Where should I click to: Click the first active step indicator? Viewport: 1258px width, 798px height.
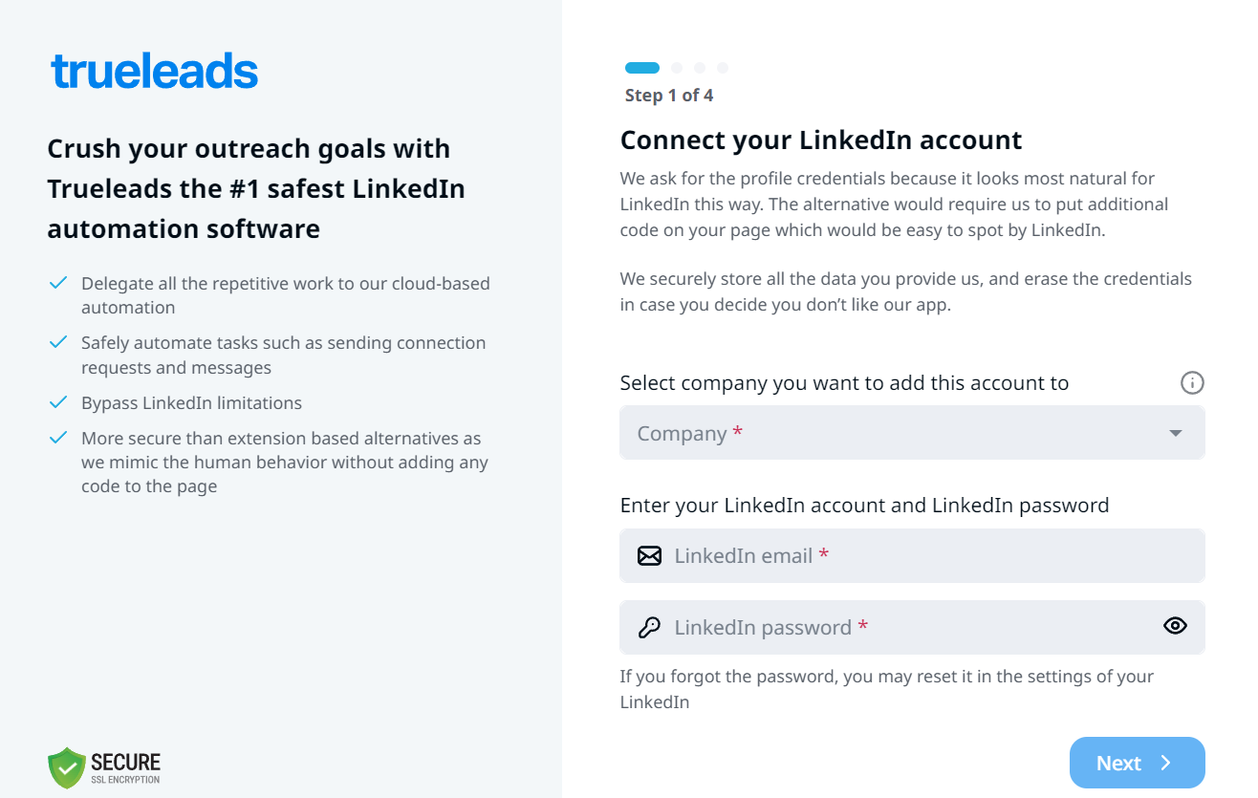[x=642, y=68]
